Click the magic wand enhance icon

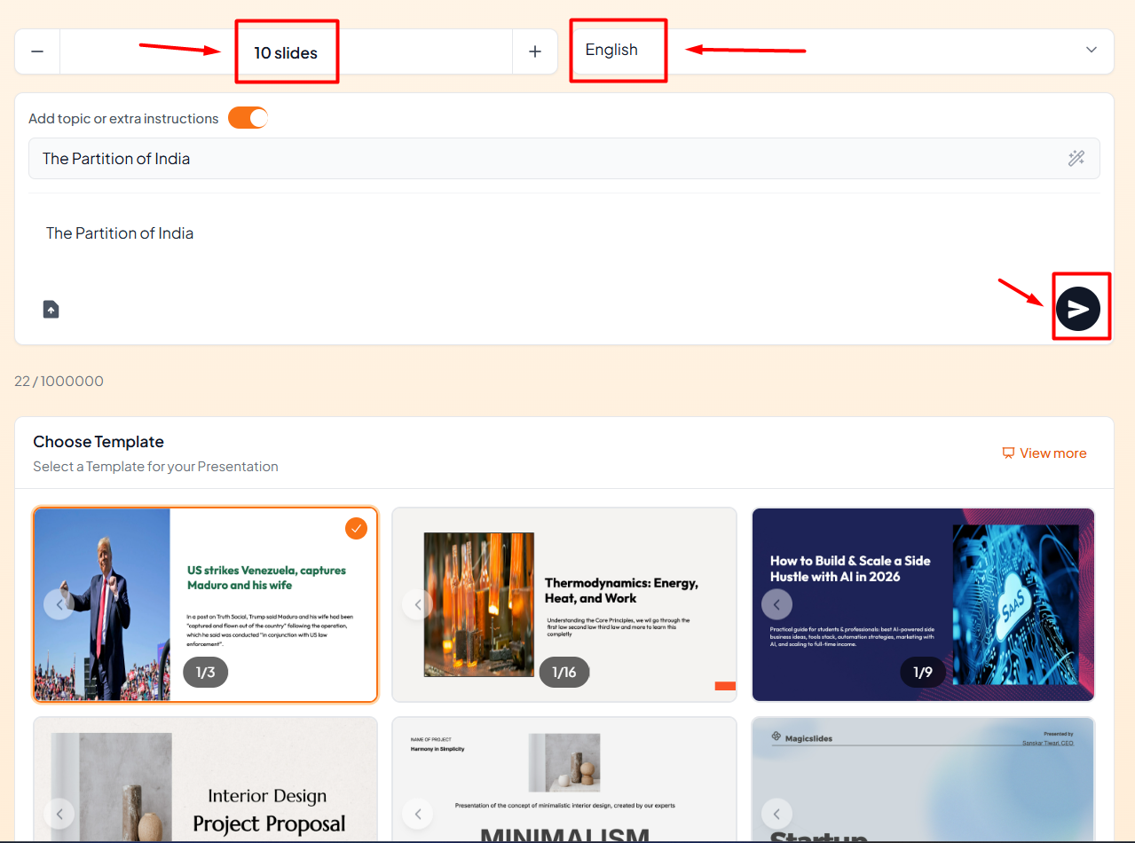[x=1076, y=159]
